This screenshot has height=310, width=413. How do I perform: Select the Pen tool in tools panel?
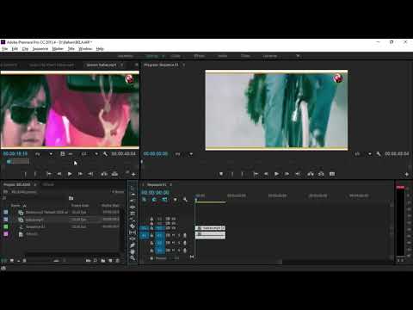pos(133,245)
